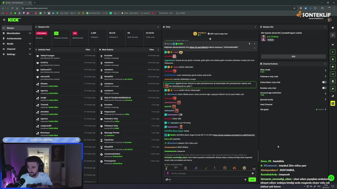Viewport: 337px width, 189px height.
Task: Click the pencil edit icon in right sidebar
Action: 333,35
